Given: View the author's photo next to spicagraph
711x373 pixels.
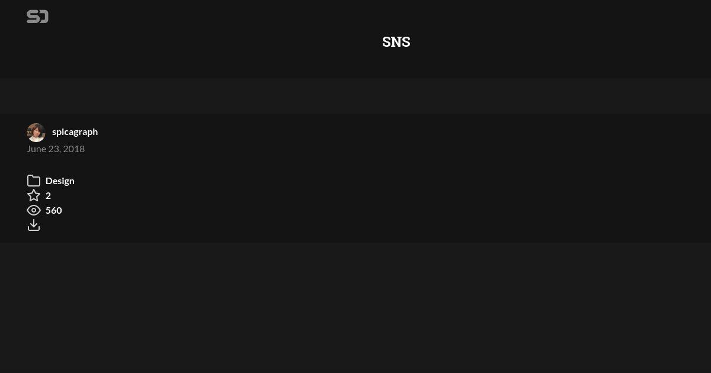Looking at the screenshot, I should click(36, 133).
